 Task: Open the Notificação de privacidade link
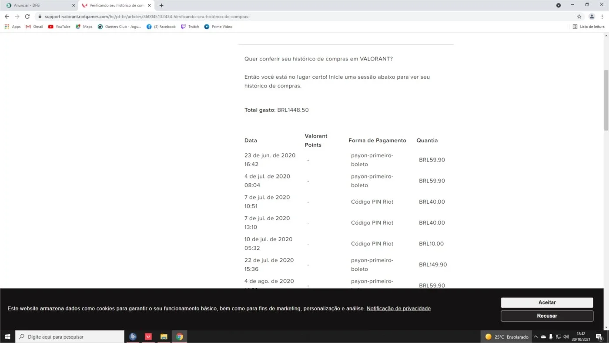tap(398, 309)
